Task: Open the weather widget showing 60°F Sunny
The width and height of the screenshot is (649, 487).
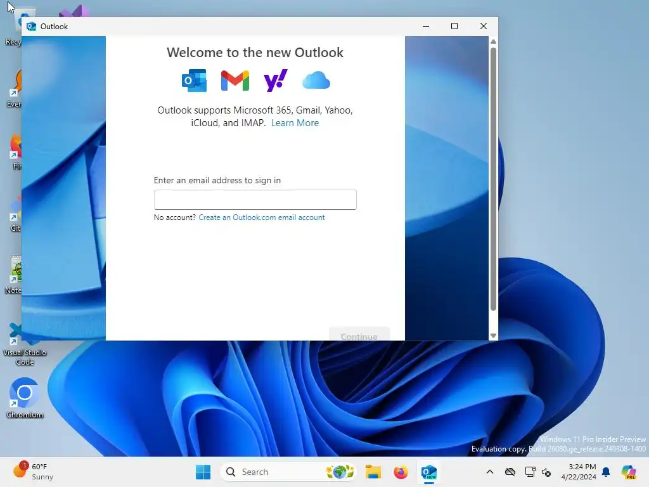Action: click(33, 472)
